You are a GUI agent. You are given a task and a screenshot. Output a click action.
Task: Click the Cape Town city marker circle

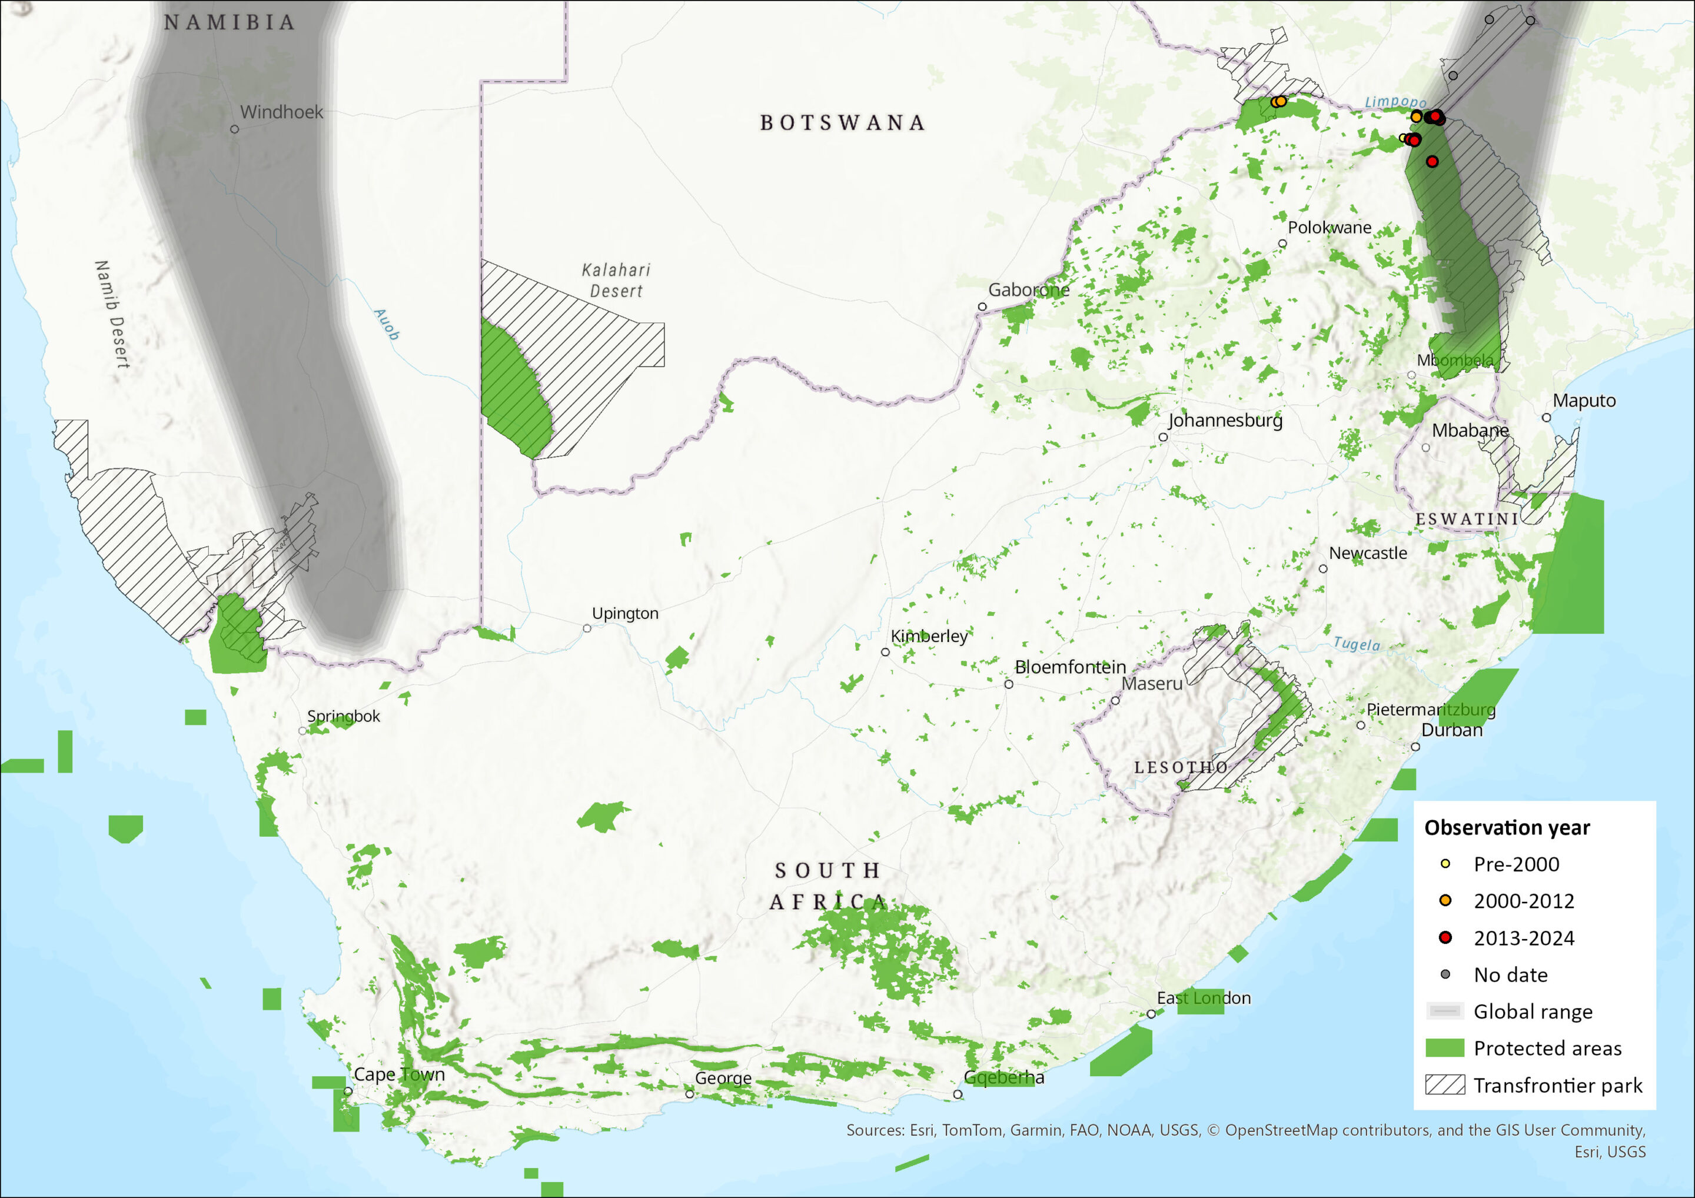[x=348, y=1091]
